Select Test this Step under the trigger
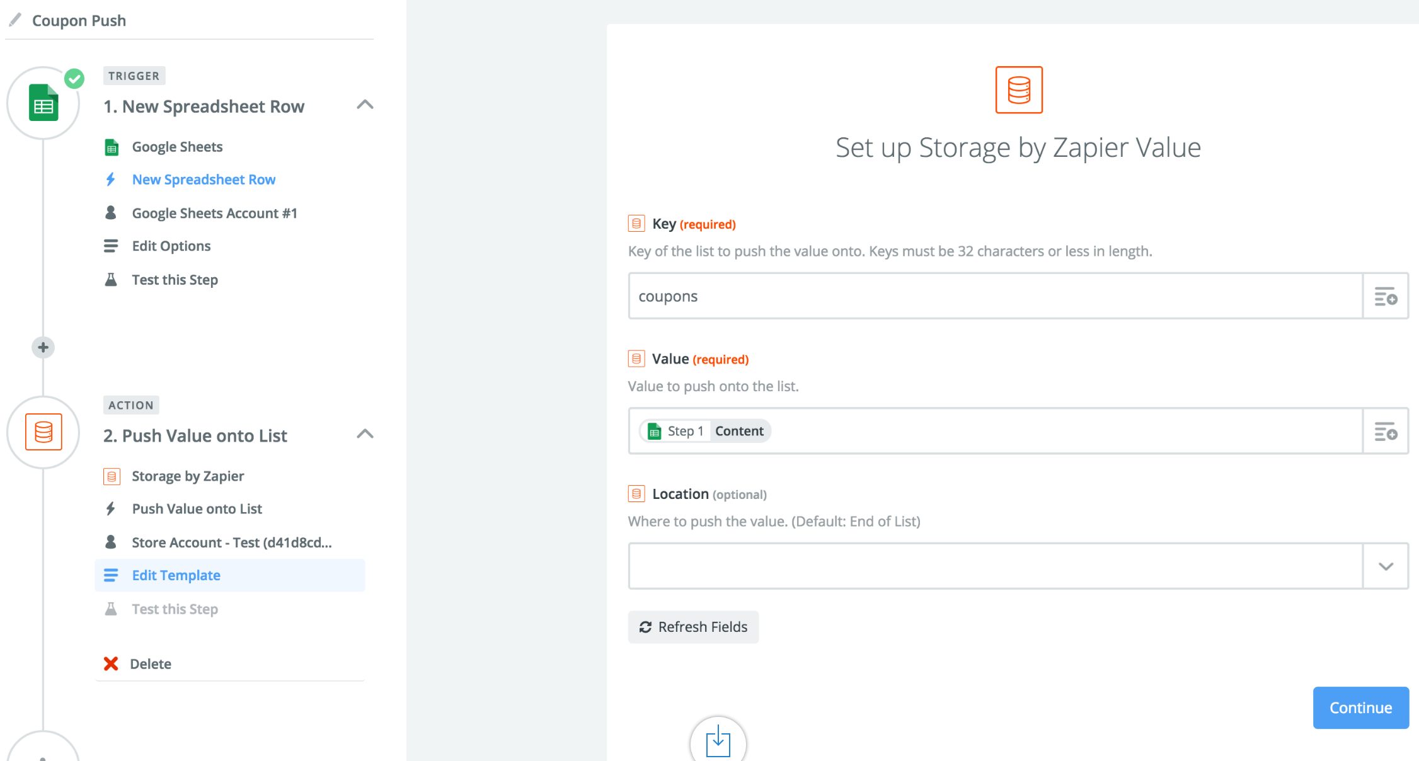 pos(175,280)
